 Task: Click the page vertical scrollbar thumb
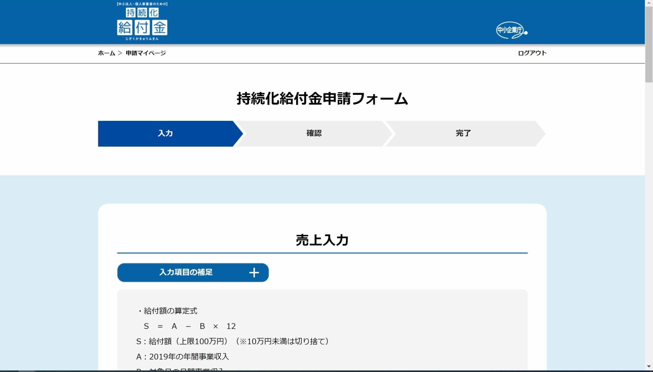click(x=649, y=45)
